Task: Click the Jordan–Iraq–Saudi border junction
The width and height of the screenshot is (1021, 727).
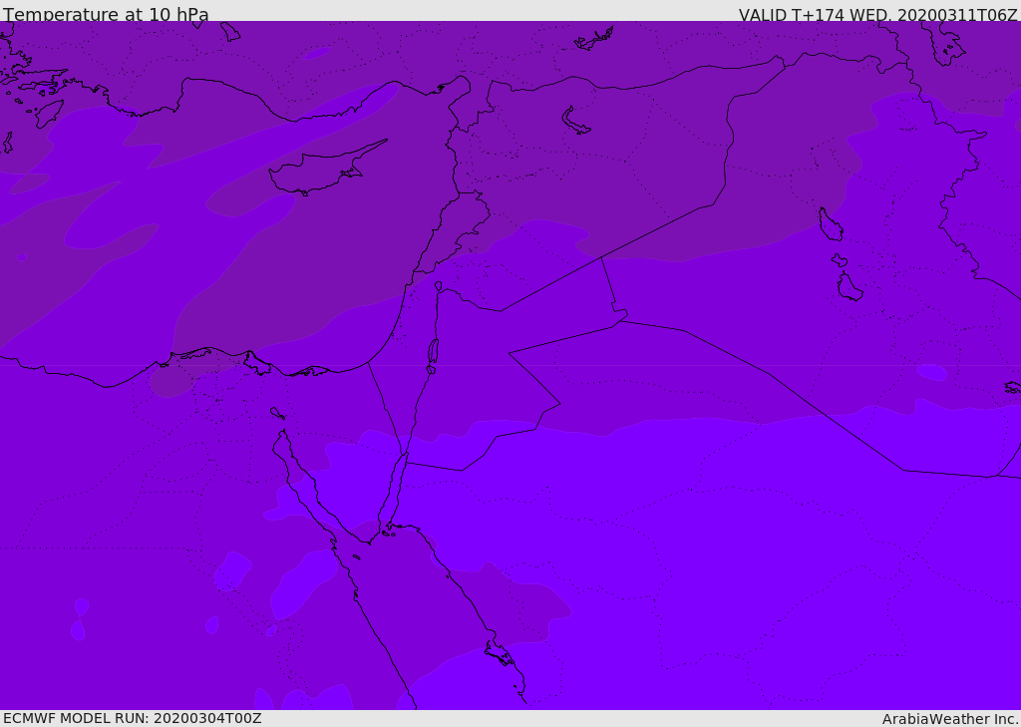Action: pos(620,320)
